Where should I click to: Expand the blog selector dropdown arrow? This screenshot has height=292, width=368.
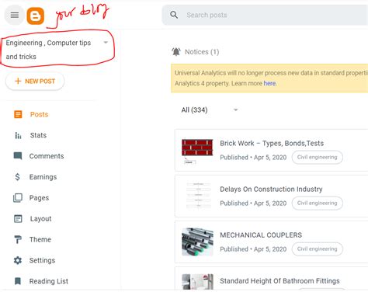click(106, 42)
